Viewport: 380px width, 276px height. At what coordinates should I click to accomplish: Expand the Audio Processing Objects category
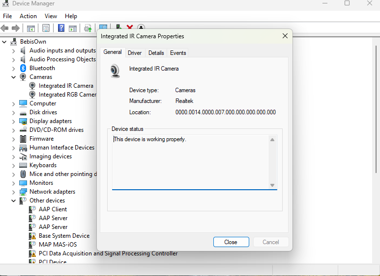click(13, 60)
